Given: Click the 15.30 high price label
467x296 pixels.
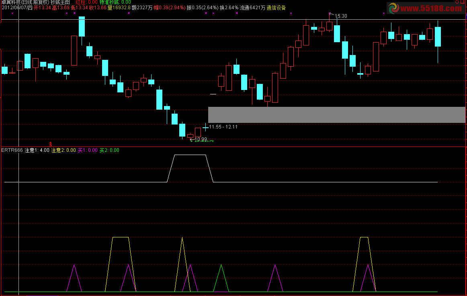Looking at the screenshot, I should [x=341, y=16].
